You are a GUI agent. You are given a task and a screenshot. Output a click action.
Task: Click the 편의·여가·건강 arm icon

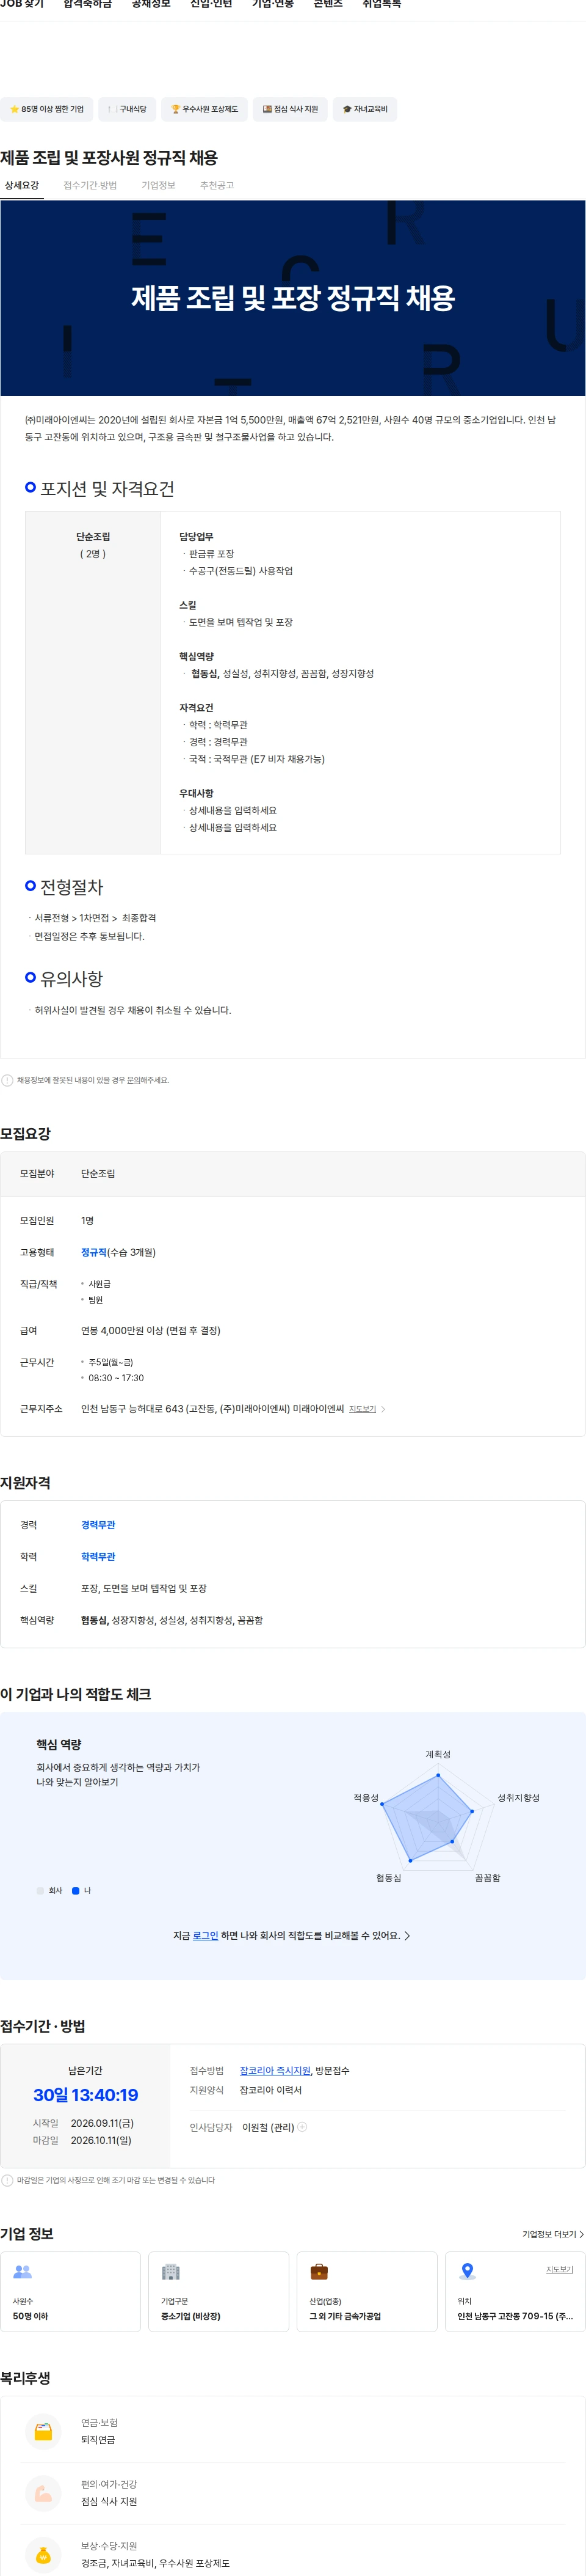(43, 2492)
